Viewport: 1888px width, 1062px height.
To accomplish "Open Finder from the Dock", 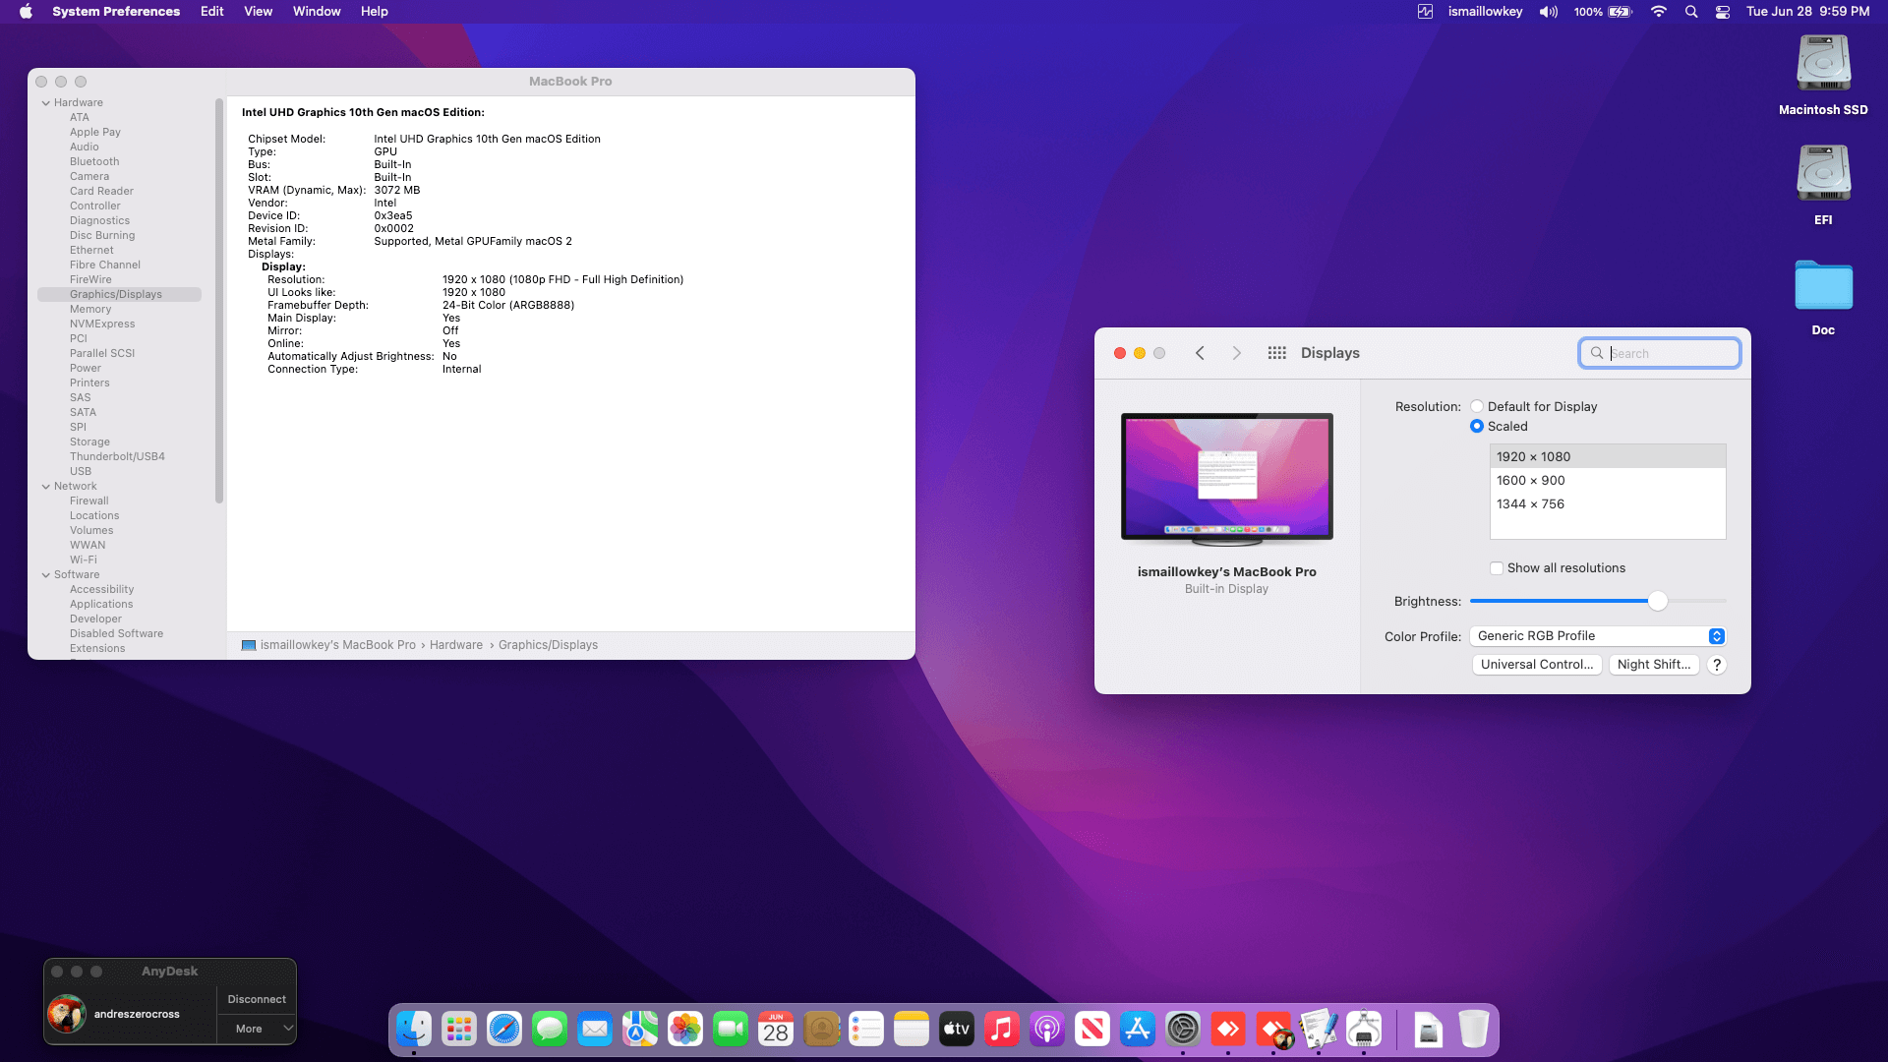I will [x=414, y=1030].
